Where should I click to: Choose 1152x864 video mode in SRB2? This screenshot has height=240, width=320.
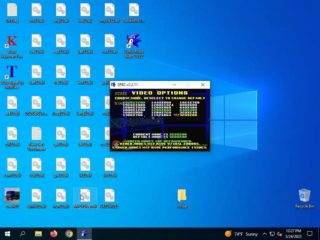pos(161,115)
